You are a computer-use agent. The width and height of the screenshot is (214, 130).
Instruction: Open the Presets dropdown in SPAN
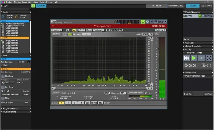[57, 30]
